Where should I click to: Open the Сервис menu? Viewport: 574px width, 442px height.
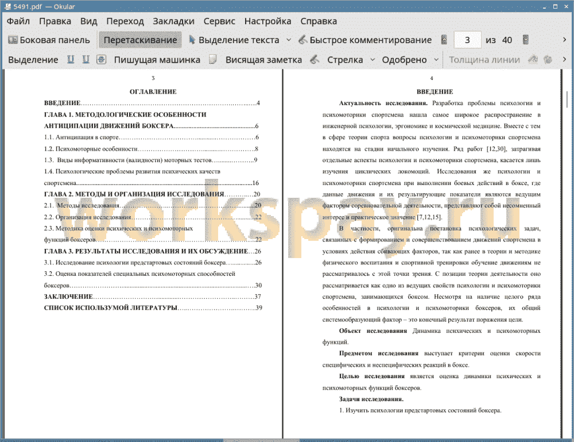click(x=219, y=21)
